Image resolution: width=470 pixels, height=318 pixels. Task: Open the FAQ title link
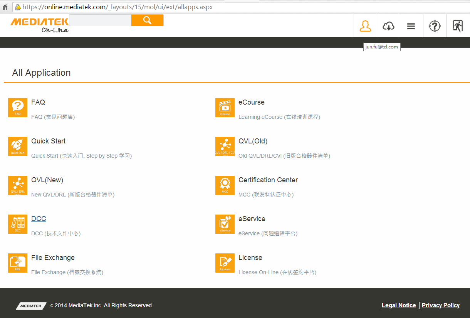(38, 102)
